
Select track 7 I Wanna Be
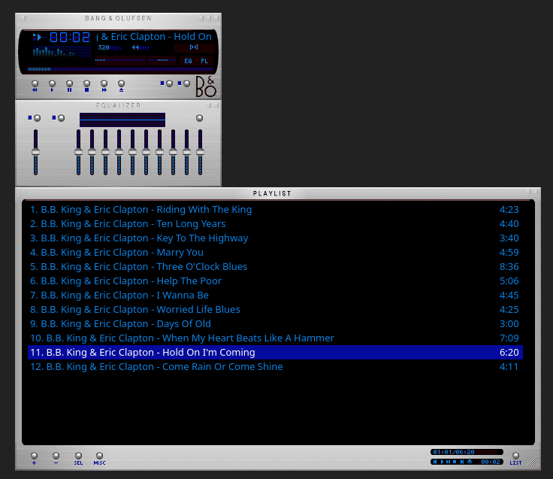(x=275, y=296)
